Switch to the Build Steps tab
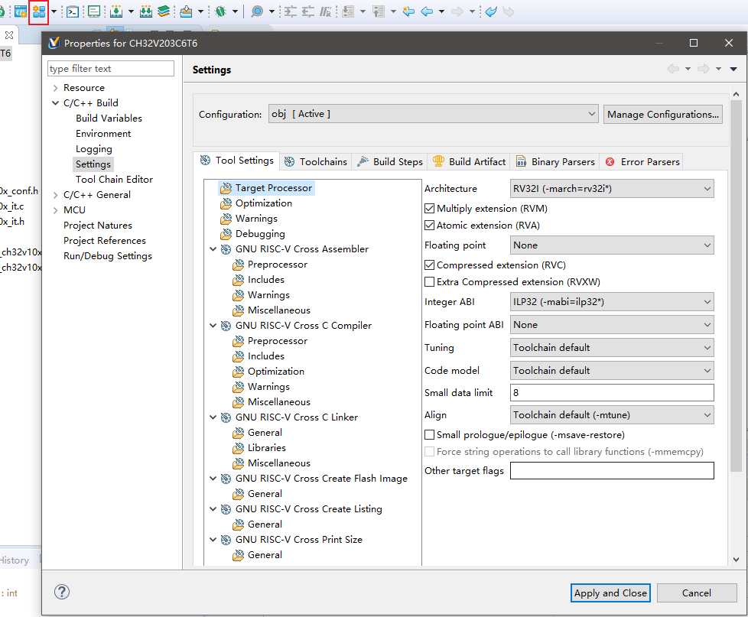 [390, 161]
